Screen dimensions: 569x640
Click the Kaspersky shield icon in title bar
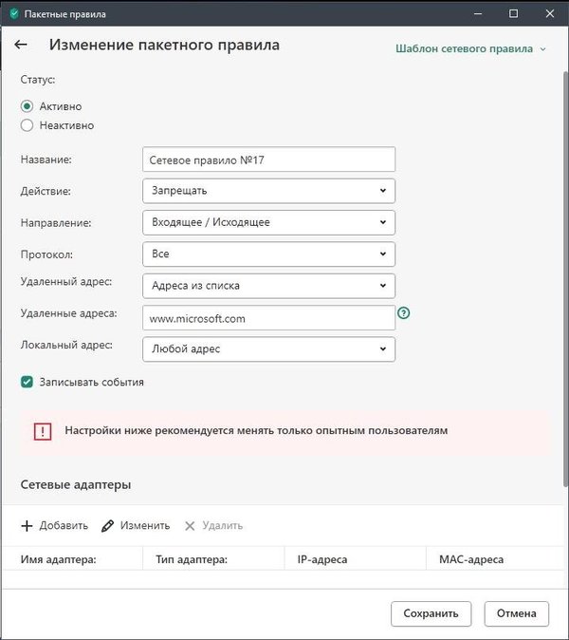(12, 14)
